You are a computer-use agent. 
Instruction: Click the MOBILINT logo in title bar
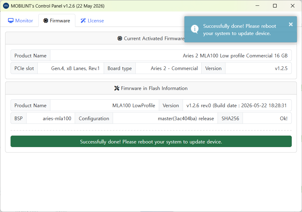click(6, 6)
